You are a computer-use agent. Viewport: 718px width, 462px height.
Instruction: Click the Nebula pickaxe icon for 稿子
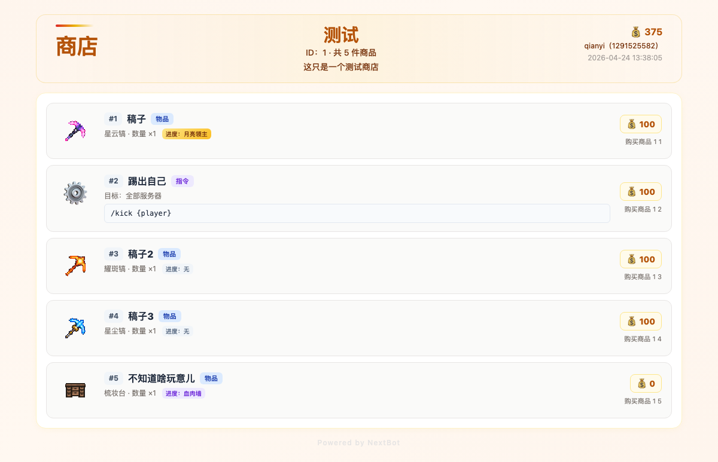(75, 131)
